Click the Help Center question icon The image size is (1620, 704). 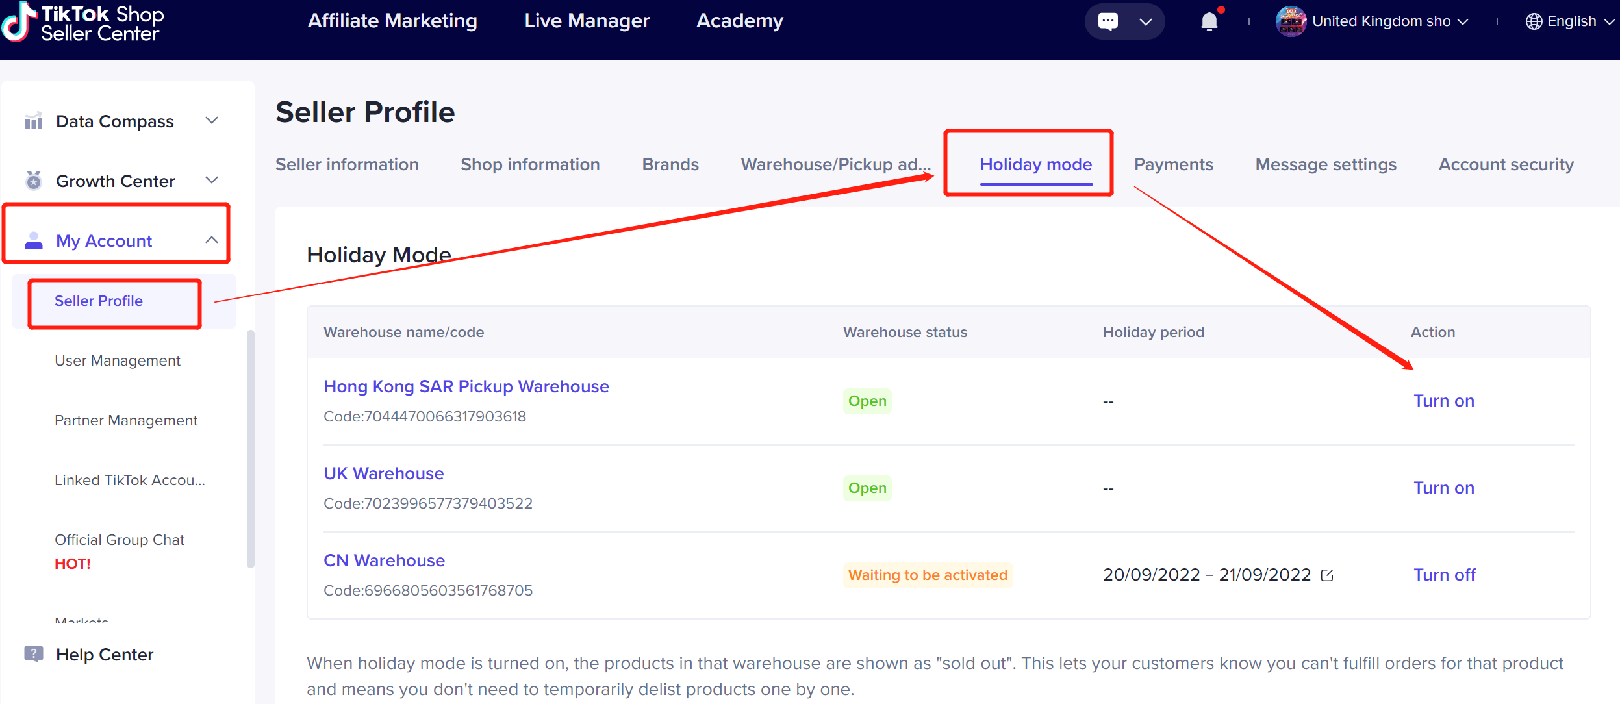click(34, 654)
